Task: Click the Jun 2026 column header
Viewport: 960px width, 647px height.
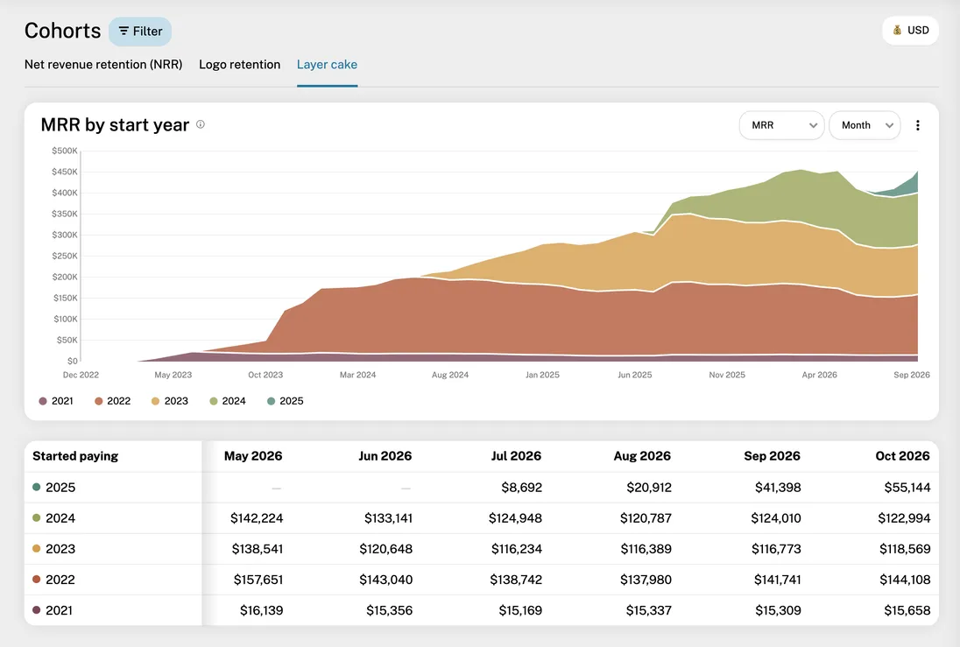Action: tap(385, 456)
